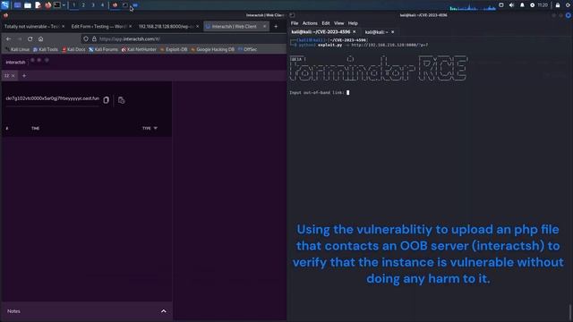This screenshot has width=573, height=322.
Task: Go back in the browser
Action: coord(8,38)
